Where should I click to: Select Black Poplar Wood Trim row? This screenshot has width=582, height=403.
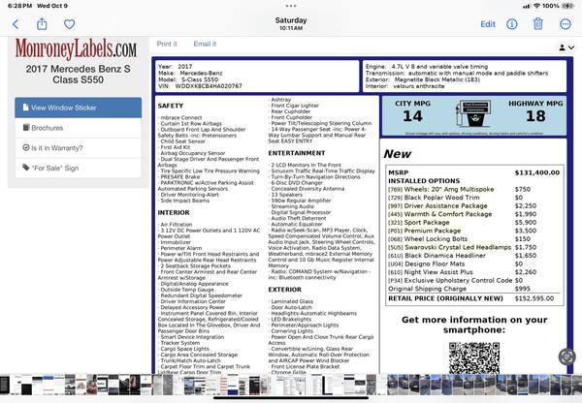click(474, 198)
